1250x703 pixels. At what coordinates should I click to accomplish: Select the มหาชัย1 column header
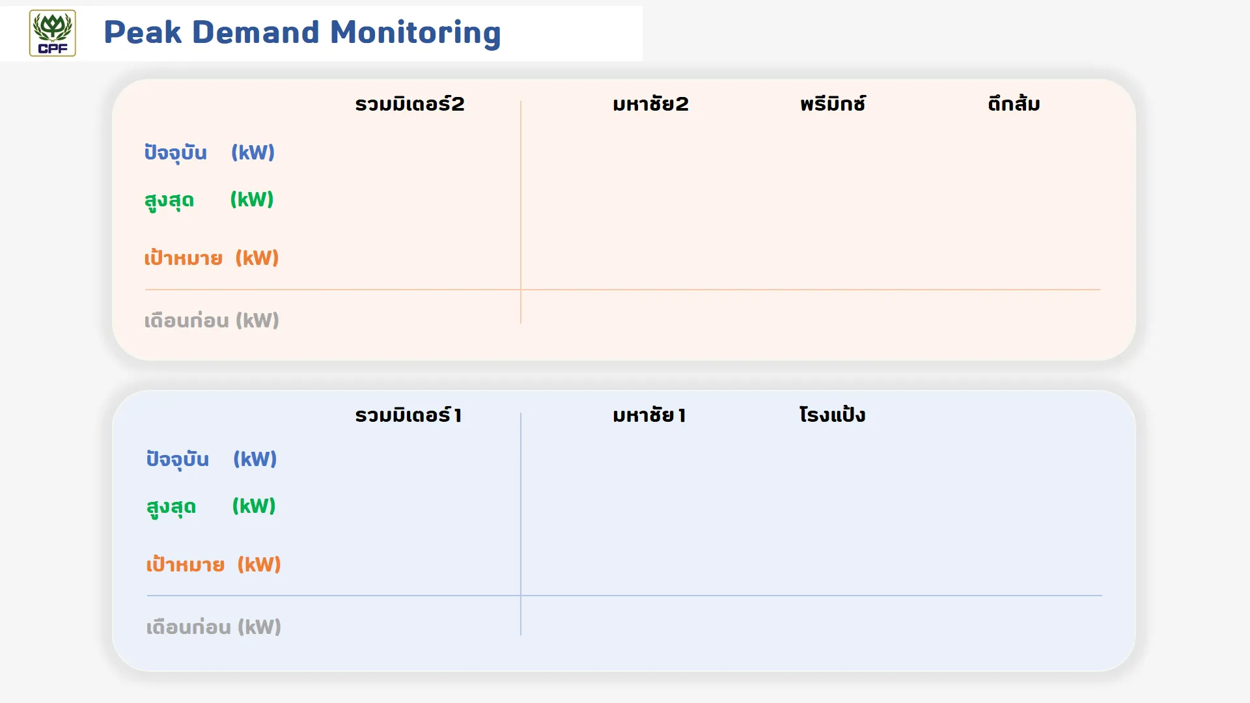pos(649,415)
